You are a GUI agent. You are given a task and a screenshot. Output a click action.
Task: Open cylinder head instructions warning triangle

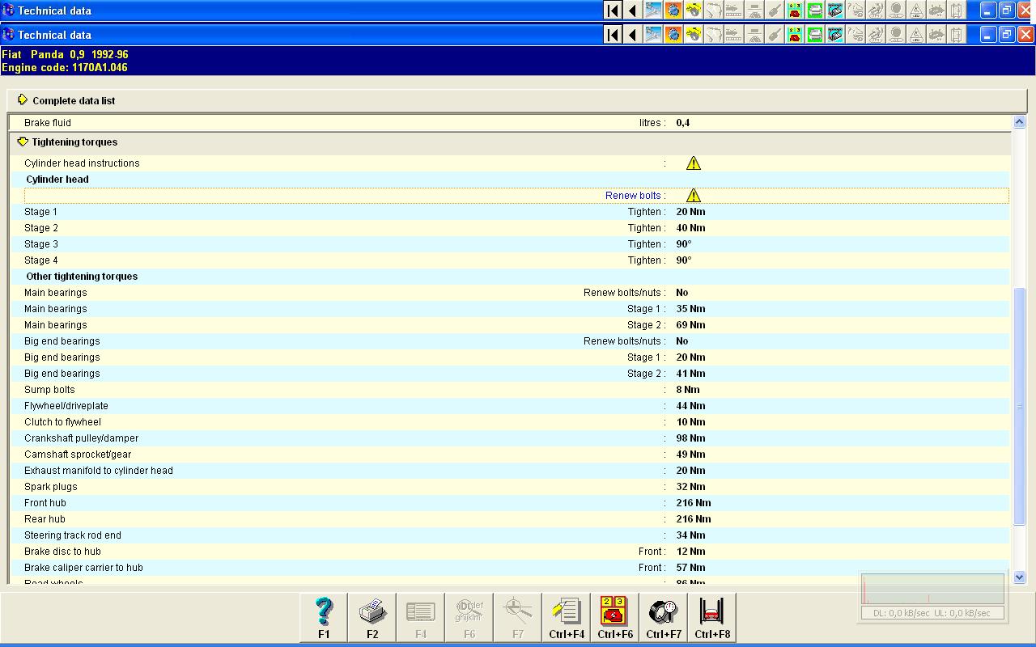click(x=694, y=163)
